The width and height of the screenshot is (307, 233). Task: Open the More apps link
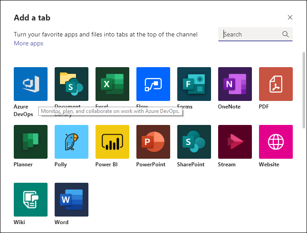[x=28, y=43]
